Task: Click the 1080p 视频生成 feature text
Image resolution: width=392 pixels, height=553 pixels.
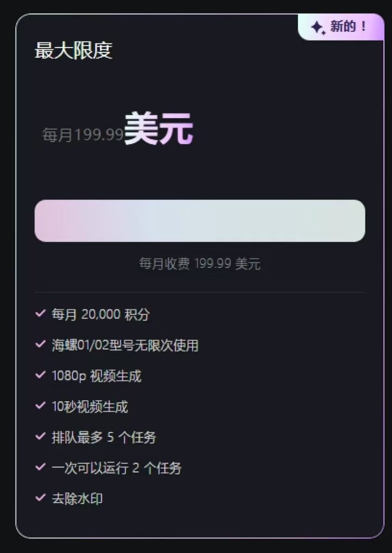Action: [x=96, y=376]
